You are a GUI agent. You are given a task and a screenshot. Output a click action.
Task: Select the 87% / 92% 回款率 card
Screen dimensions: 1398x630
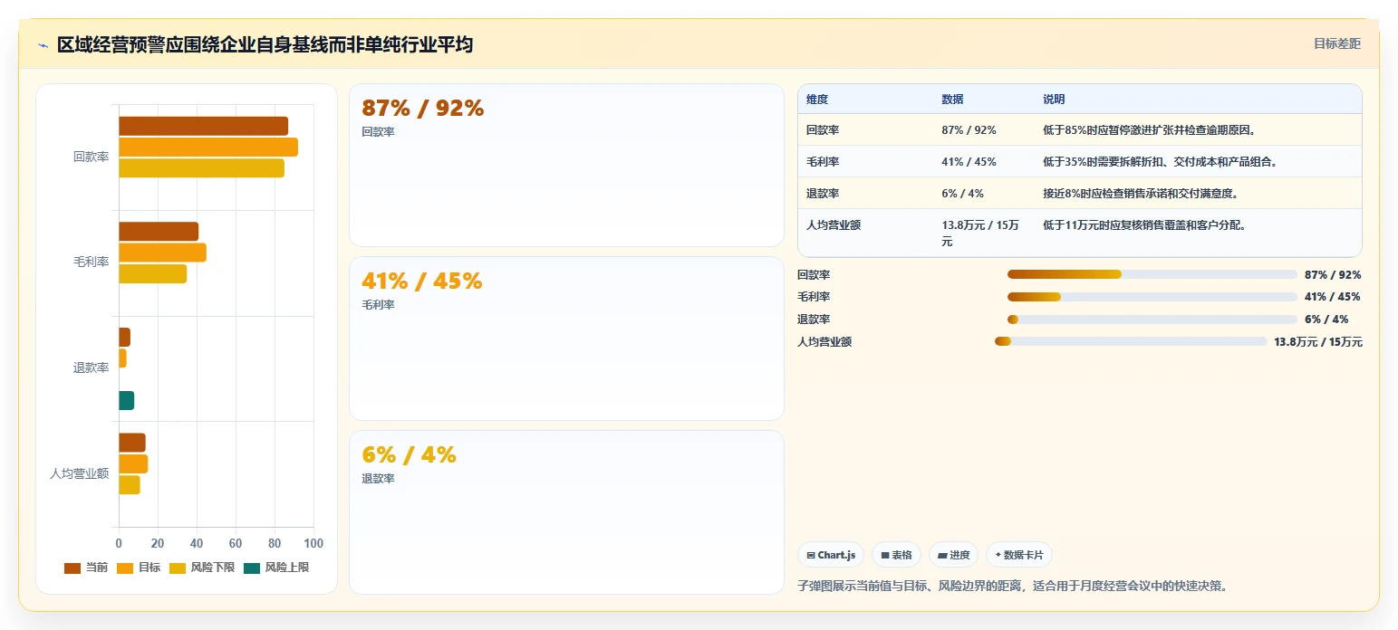[566, 165]
